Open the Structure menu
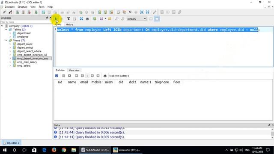This screenshot has height=154, width=274. click(x=22, y=7)
